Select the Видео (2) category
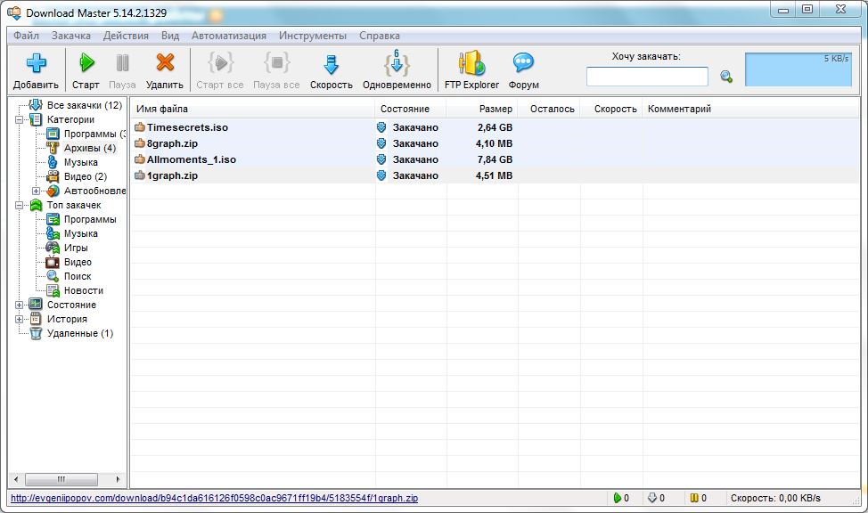This screenshot has height=513, width=868. point(86,177)
